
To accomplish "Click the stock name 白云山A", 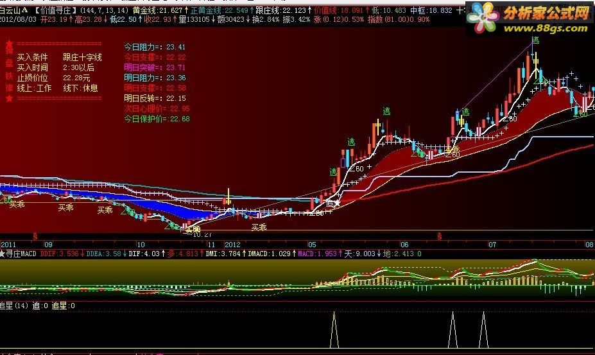I will tap(14, 10).
